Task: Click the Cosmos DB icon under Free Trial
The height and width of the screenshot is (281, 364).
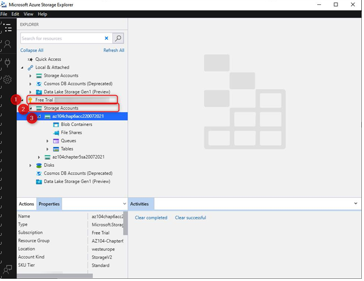Action: (39, 174)
